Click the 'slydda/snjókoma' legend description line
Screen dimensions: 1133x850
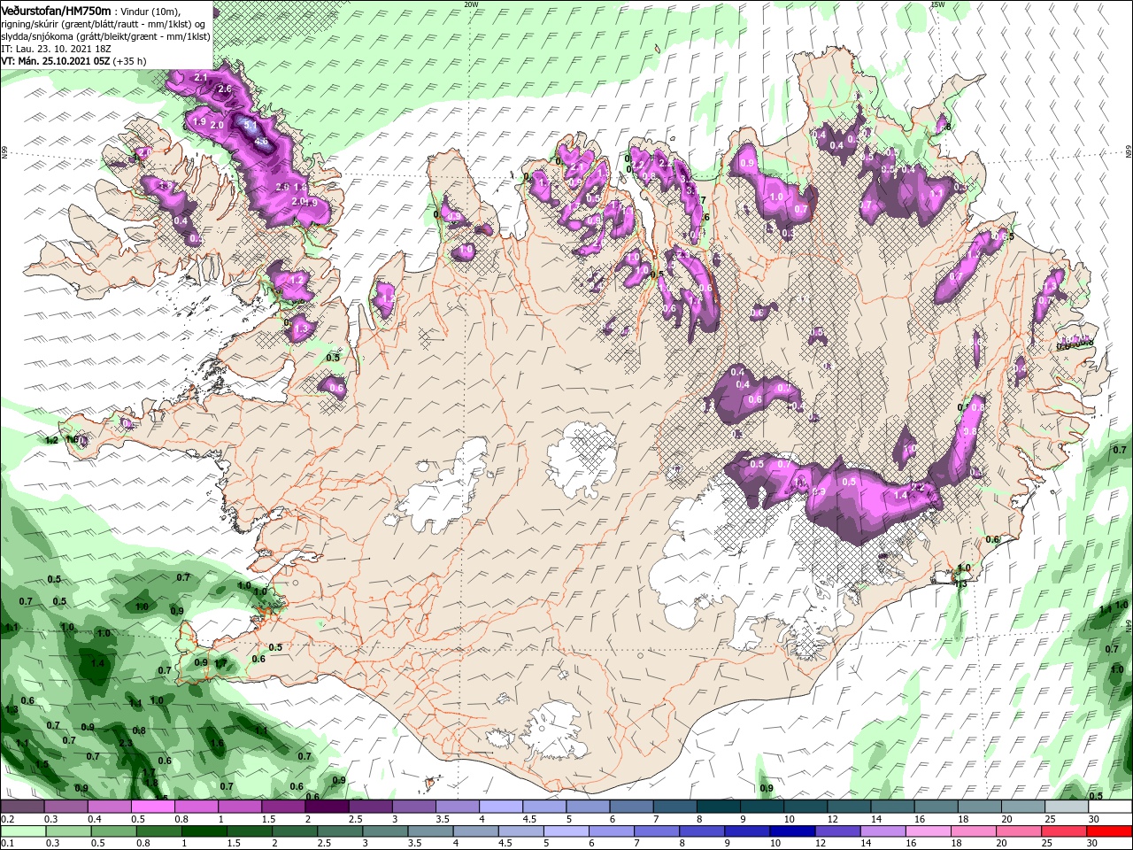(x=105, y=36)
